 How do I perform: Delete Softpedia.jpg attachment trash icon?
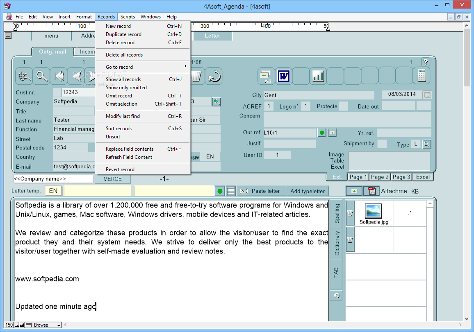pos(350,213)
